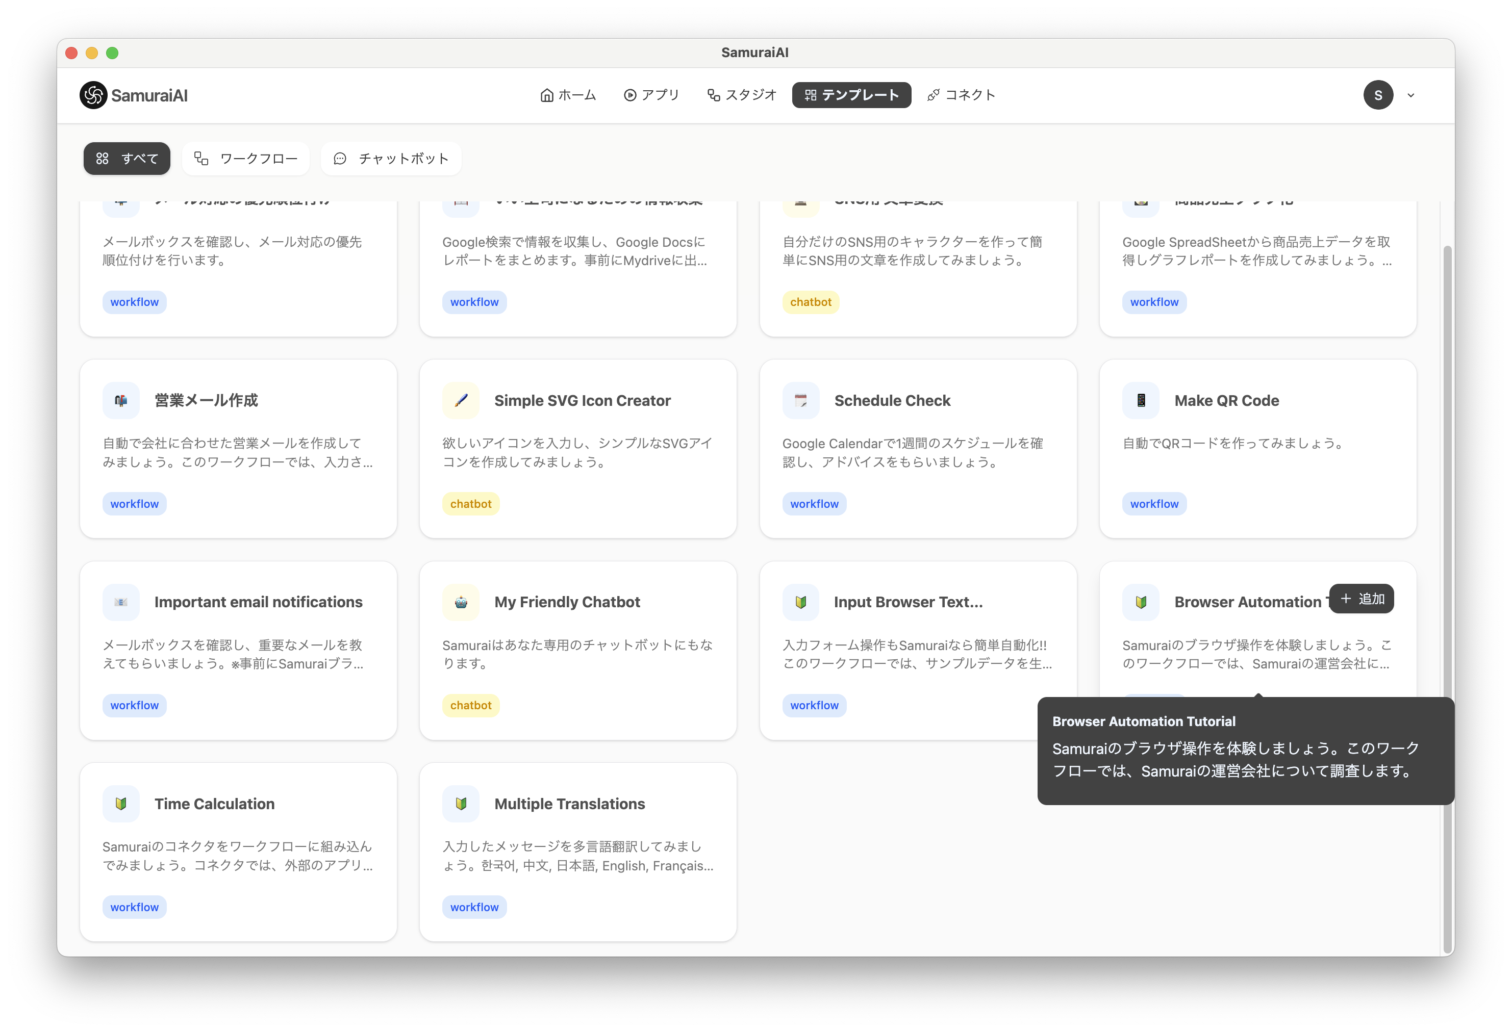Image resolution: width=1512 pixels, height=1032 pixels.
Task: Click workflow tag under Google検索 description
Action: [x=474, y=302]
